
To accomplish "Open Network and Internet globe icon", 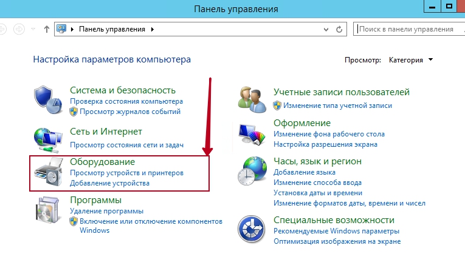I will (x=48, y=140).
